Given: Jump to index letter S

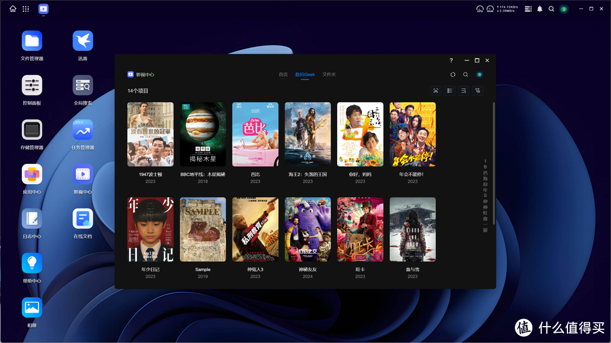Looking at the screenshot, I should click(485, 196).
